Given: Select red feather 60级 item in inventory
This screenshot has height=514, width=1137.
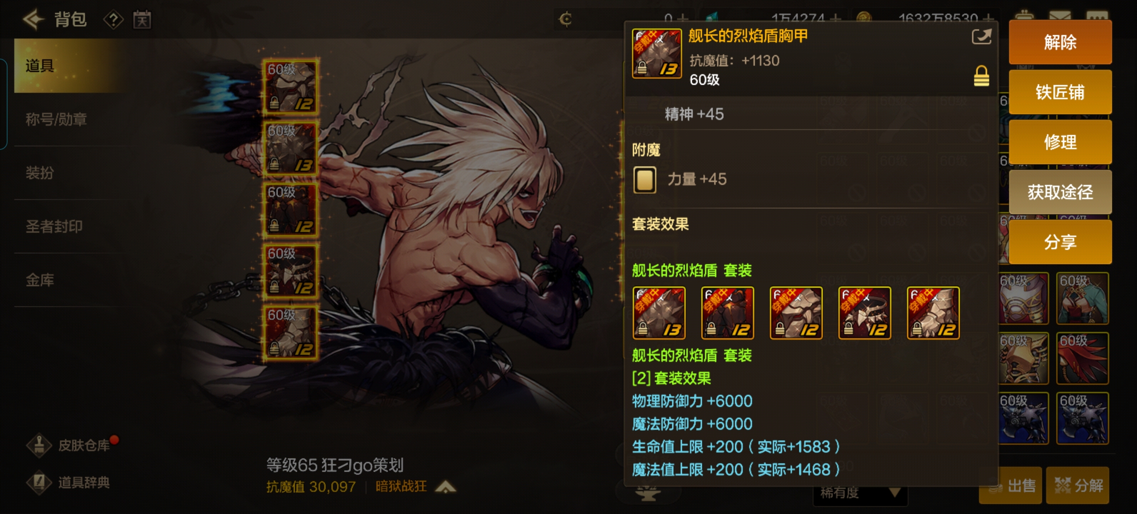Looking at the screenshot, I should point(1082,358).
